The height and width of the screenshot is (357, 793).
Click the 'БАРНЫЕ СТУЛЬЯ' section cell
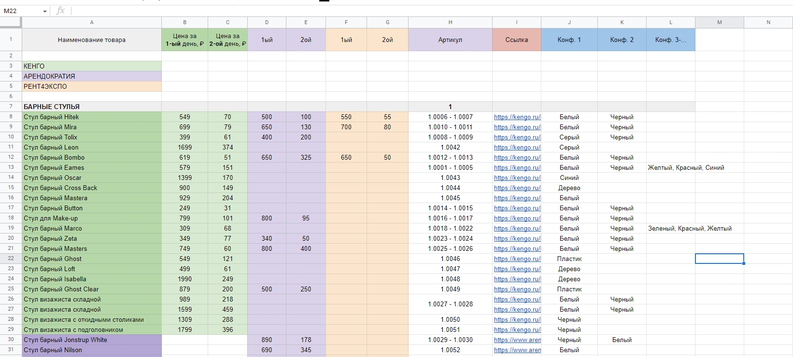pos(92,107)
